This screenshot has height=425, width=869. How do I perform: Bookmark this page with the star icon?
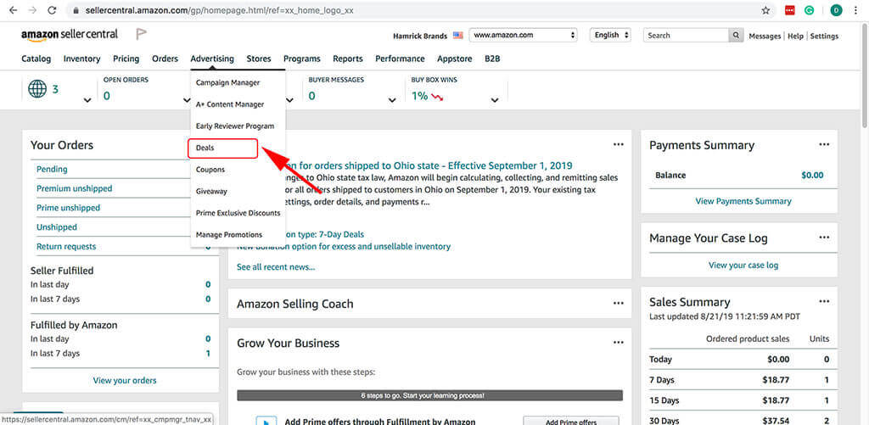(x=765, y=10)
